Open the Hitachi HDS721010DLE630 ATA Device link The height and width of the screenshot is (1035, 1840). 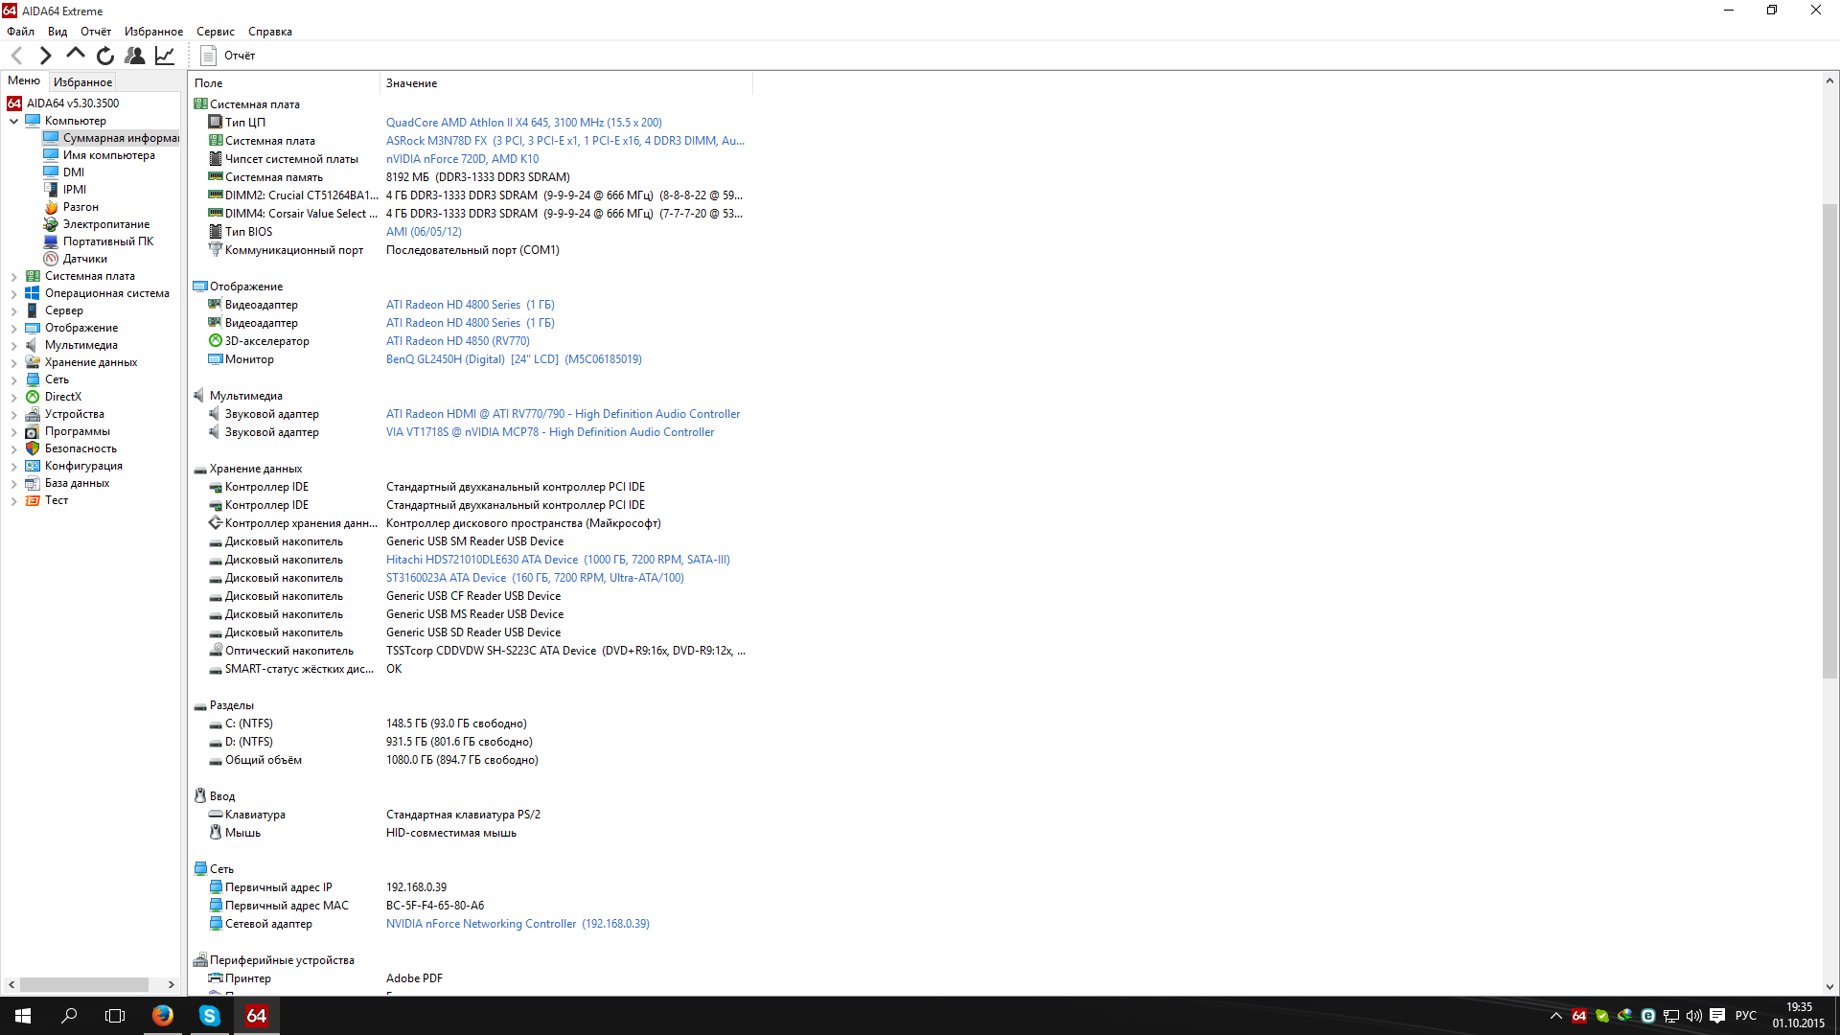pos(558,560)
